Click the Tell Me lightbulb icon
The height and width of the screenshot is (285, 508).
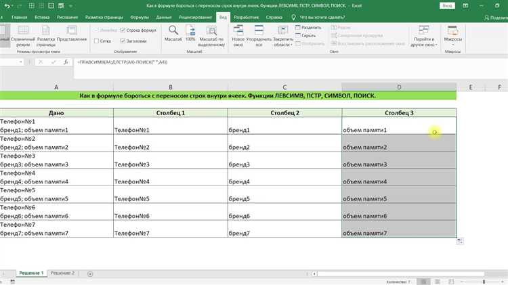293,17
